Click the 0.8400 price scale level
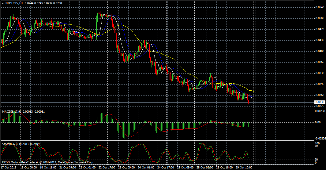Image resolution: width=326 pixels, height=170 pixels. [x=320, y=51]
